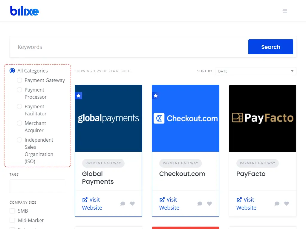Open the PayFacto logo thumbnail
The image size is (306, 229).
pos(262,118)
